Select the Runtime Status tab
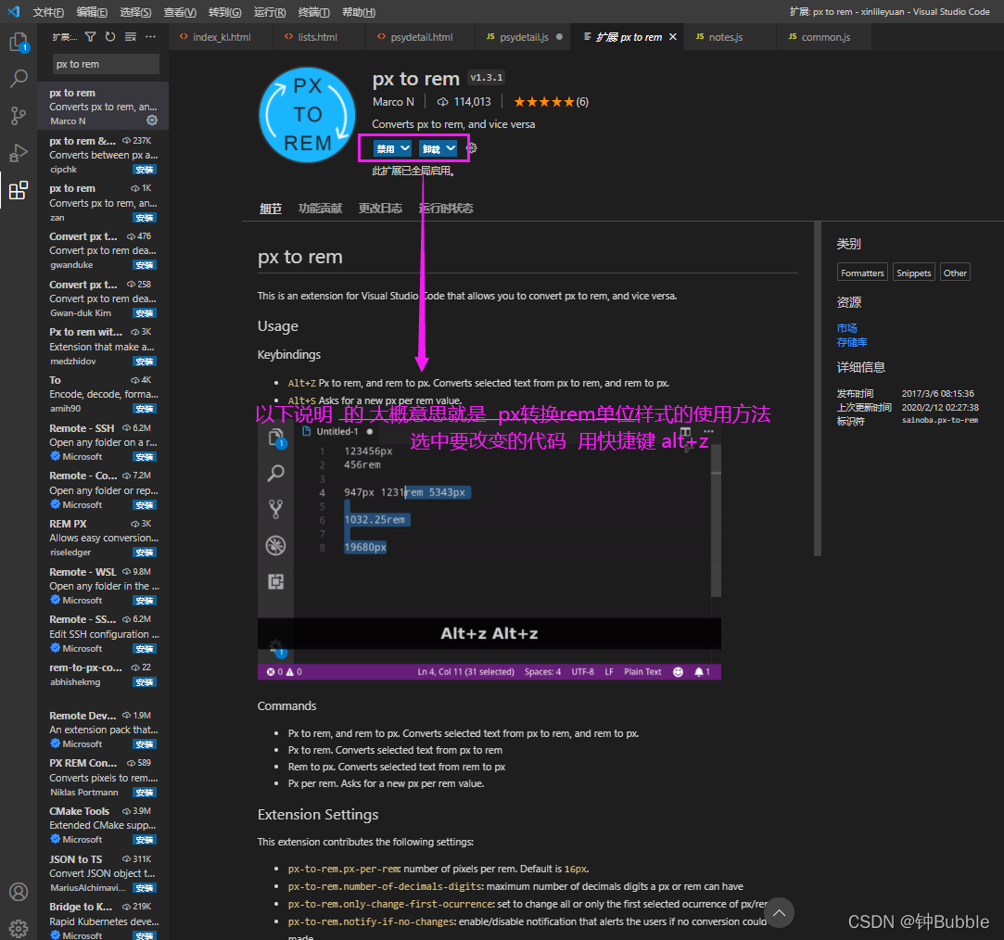Image resolution: width=1004 pixels, height=940 pixels. click(x=446, y=208)
